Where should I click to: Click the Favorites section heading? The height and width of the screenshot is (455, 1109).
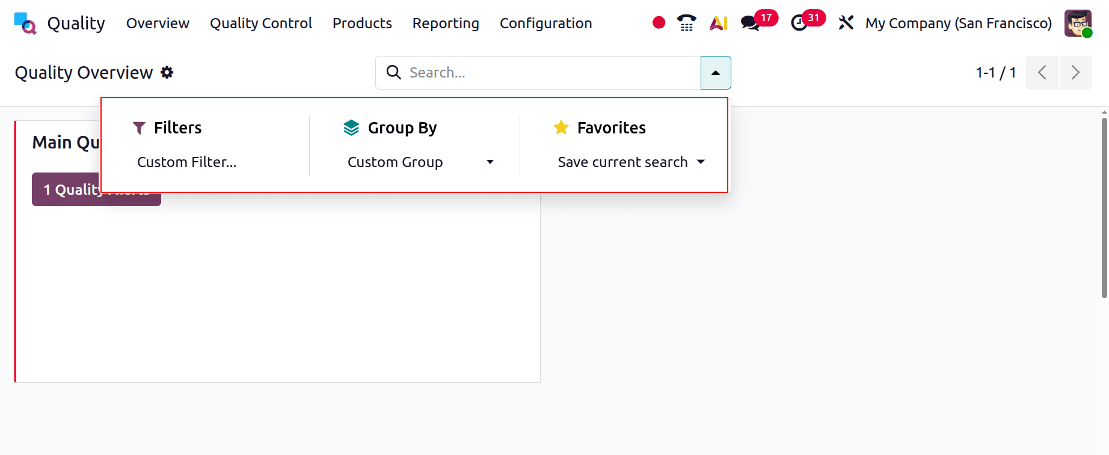612,127
